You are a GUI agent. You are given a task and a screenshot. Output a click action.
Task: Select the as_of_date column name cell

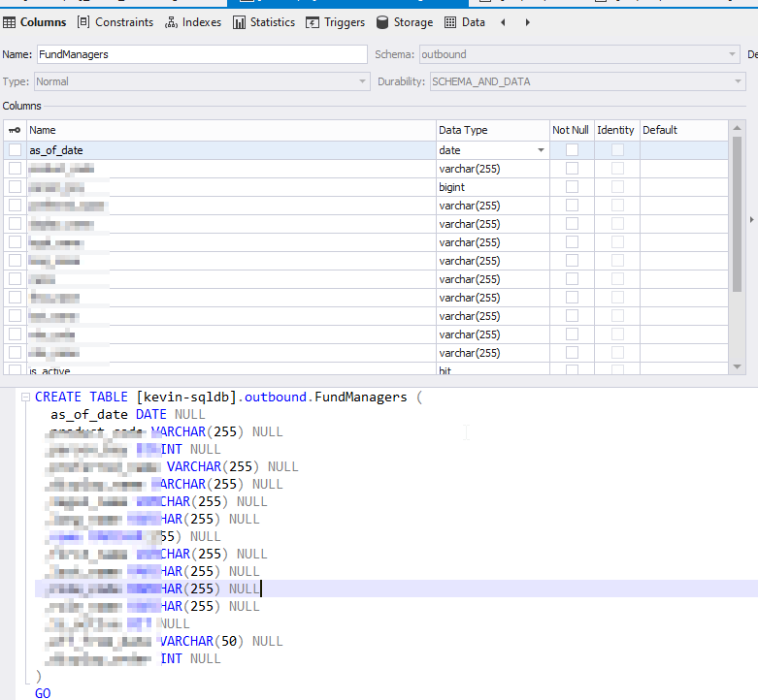click(232, 150)
